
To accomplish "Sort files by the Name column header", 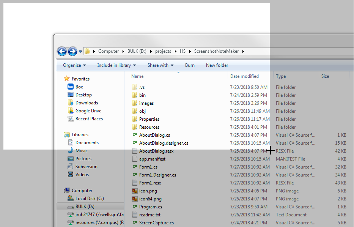I will (138, 76).
